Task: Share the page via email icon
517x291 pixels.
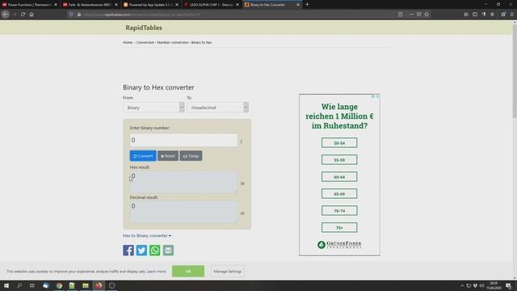Action: 168,250
